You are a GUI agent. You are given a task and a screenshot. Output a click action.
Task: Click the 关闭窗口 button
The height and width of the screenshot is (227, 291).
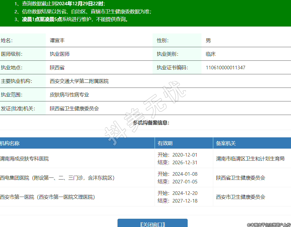pyautogui.click(x=152, y=224)
